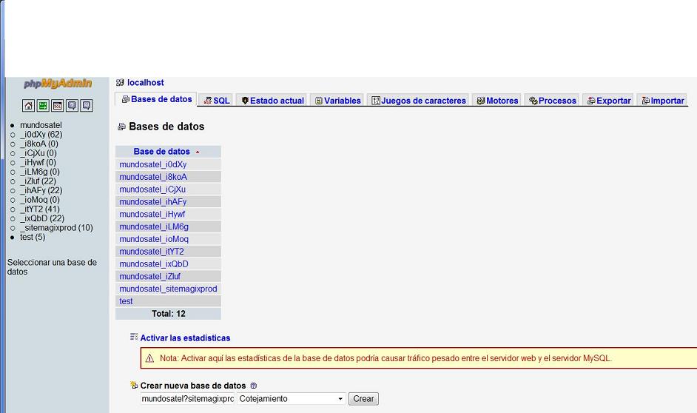Image resolution: width=697 pixels, height=413 pixels.
Task: Click Activar las estadísticas link
Action: coord(186,338)
